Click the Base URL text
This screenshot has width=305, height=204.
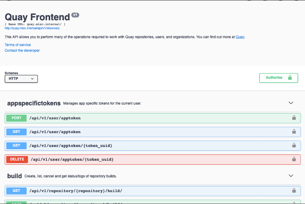[35, 24]
